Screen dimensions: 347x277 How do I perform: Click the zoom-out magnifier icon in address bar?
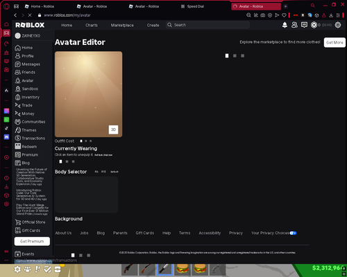pos(248,15)
